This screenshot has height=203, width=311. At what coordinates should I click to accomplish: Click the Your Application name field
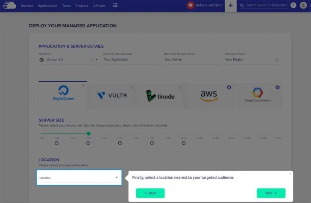(x=131, y=60)
